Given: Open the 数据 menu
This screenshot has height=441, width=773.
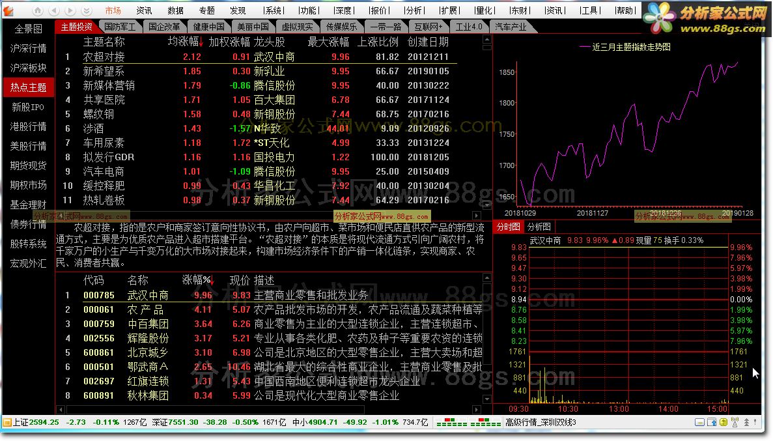Looking at the screenshot, I should [x=175, y=10].
